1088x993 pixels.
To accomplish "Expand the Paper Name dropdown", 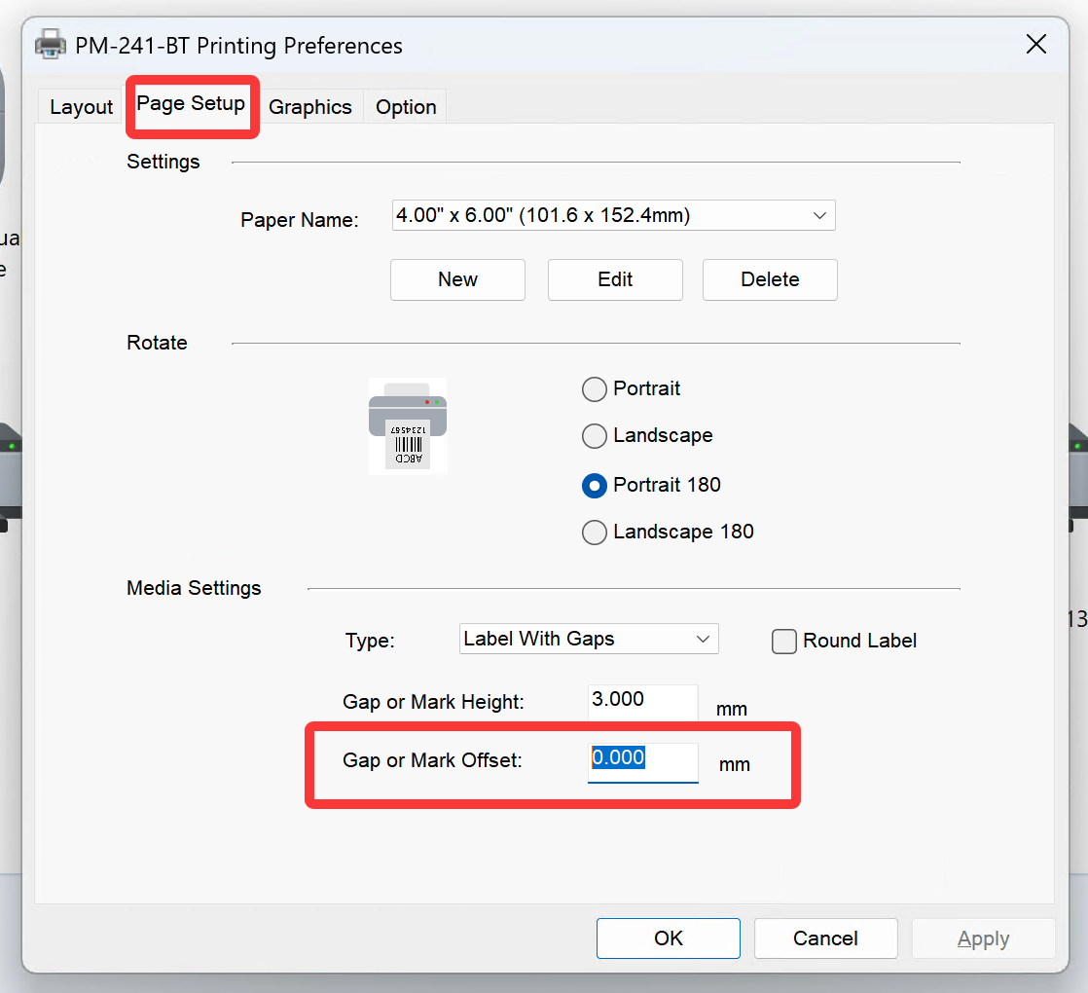I will pyautogui.click(x=613, y=216).
